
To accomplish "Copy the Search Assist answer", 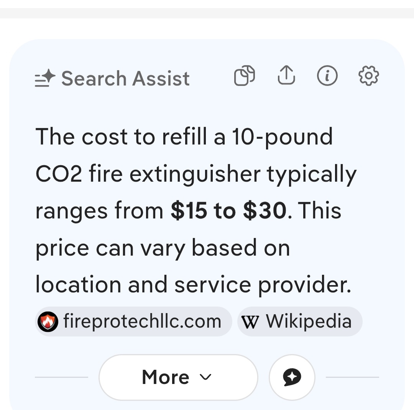I will point(245,76).
